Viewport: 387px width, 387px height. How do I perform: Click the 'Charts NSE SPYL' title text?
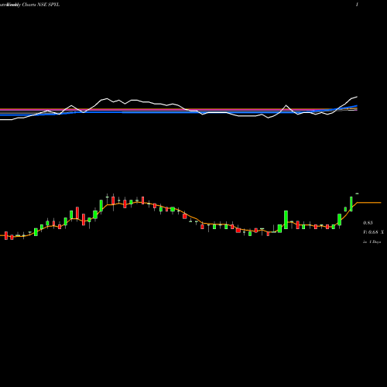(41, 5)
